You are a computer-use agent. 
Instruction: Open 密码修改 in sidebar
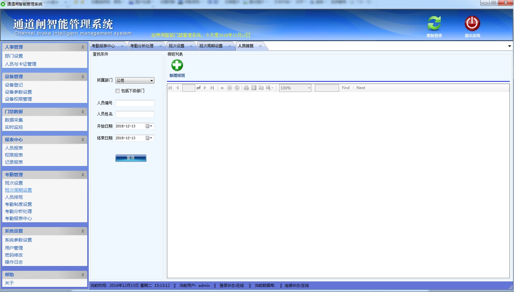click(14, 255)
